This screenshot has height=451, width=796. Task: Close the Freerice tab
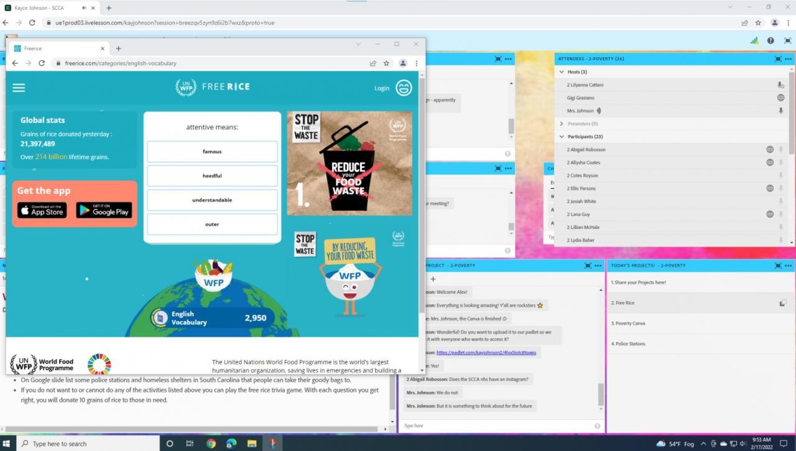103,49
